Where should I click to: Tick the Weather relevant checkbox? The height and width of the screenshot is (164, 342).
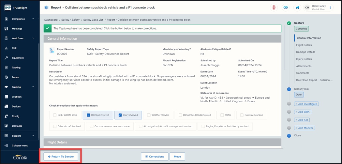point(149,115)
